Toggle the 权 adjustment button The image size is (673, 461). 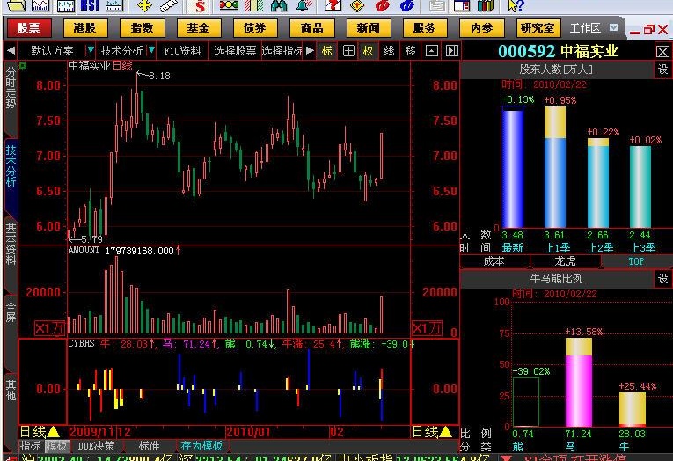tap(369, 51)
